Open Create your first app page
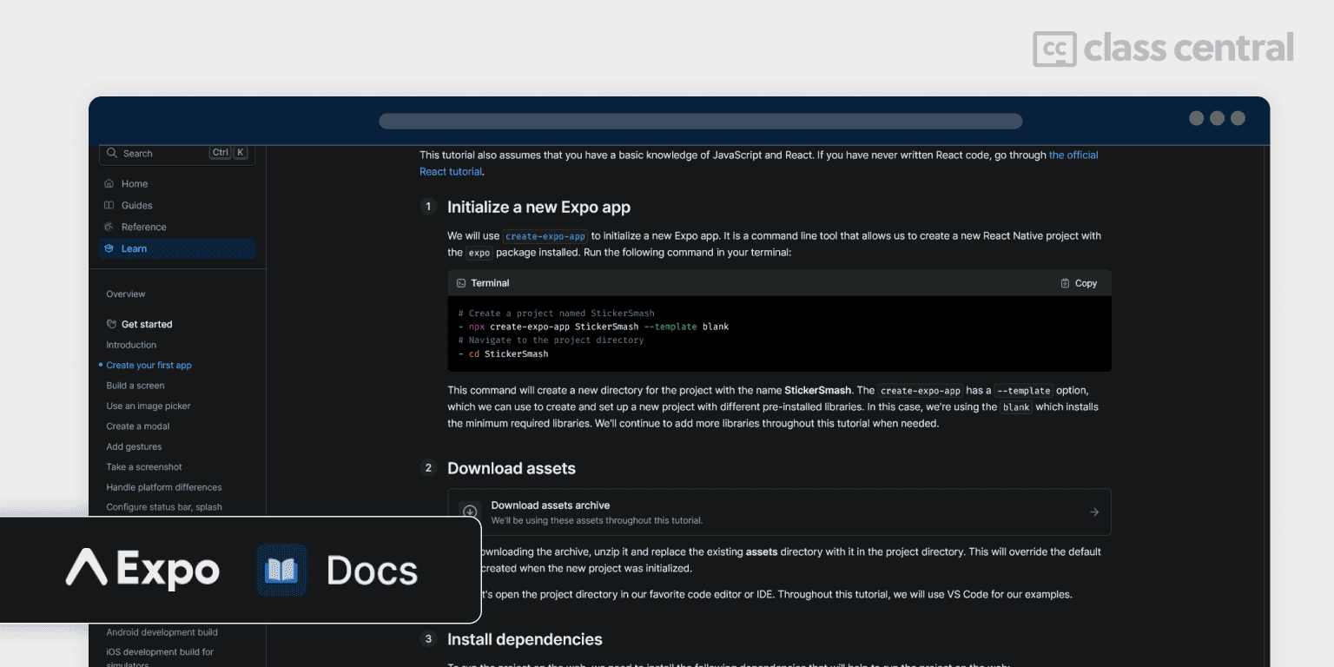This screenshot has height=667, width=1334. click(149, 366)
